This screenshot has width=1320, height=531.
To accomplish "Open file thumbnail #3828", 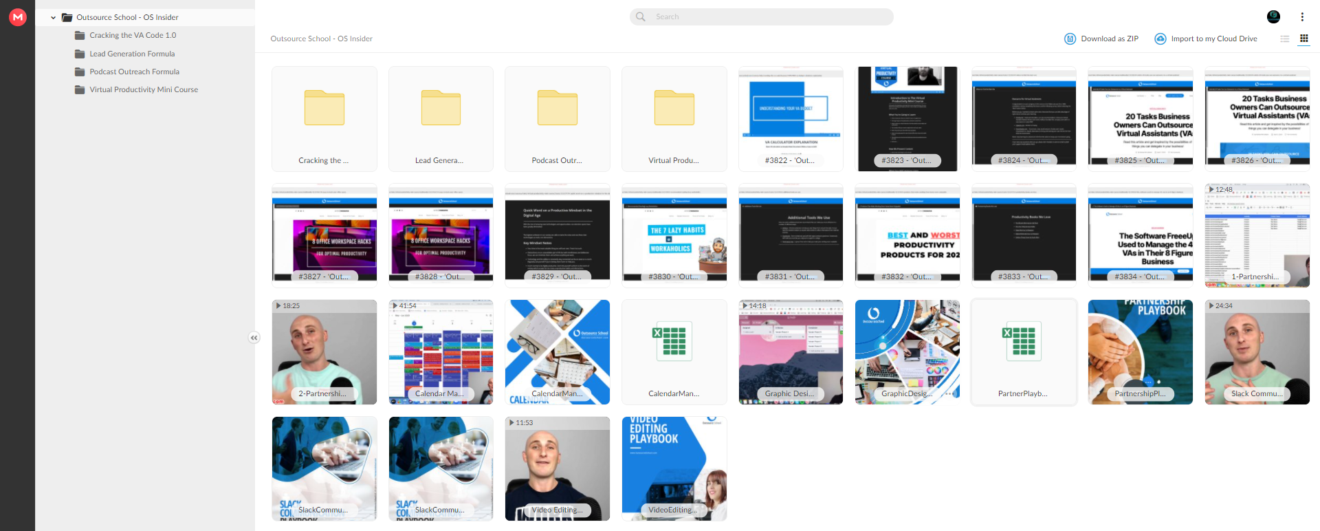I will (441, 235).
